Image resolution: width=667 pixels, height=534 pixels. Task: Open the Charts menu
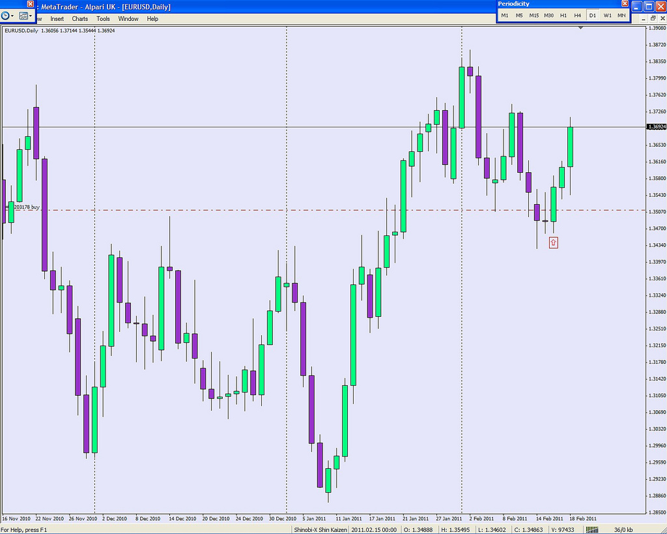coord(79,19)
